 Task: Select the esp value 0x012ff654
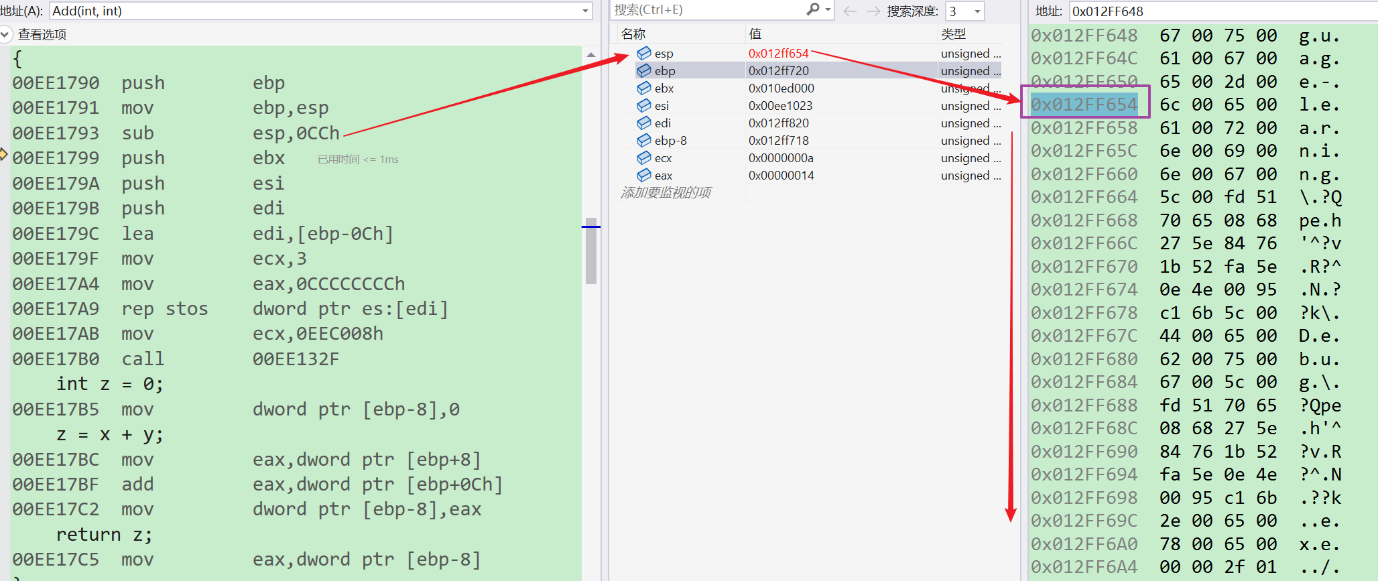(778, 53)
